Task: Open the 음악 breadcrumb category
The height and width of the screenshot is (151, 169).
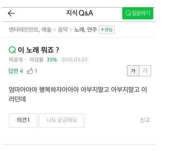Action: click(63, 29)
